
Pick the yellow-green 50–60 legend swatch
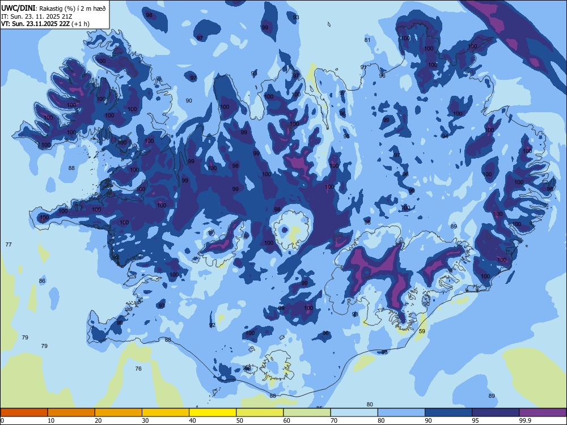[x=260, y=413]
